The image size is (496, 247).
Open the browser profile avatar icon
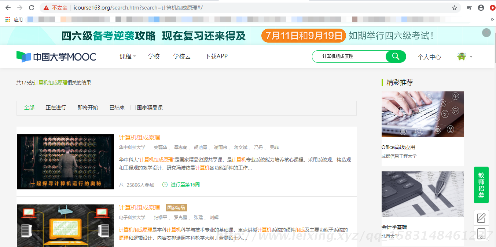click(x=481, y=8)
